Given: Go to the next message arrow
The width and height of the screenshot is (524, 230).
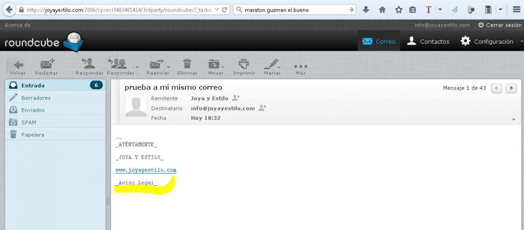Looking at the screenshot, I should pyautogui.click(x=511, y=88).
